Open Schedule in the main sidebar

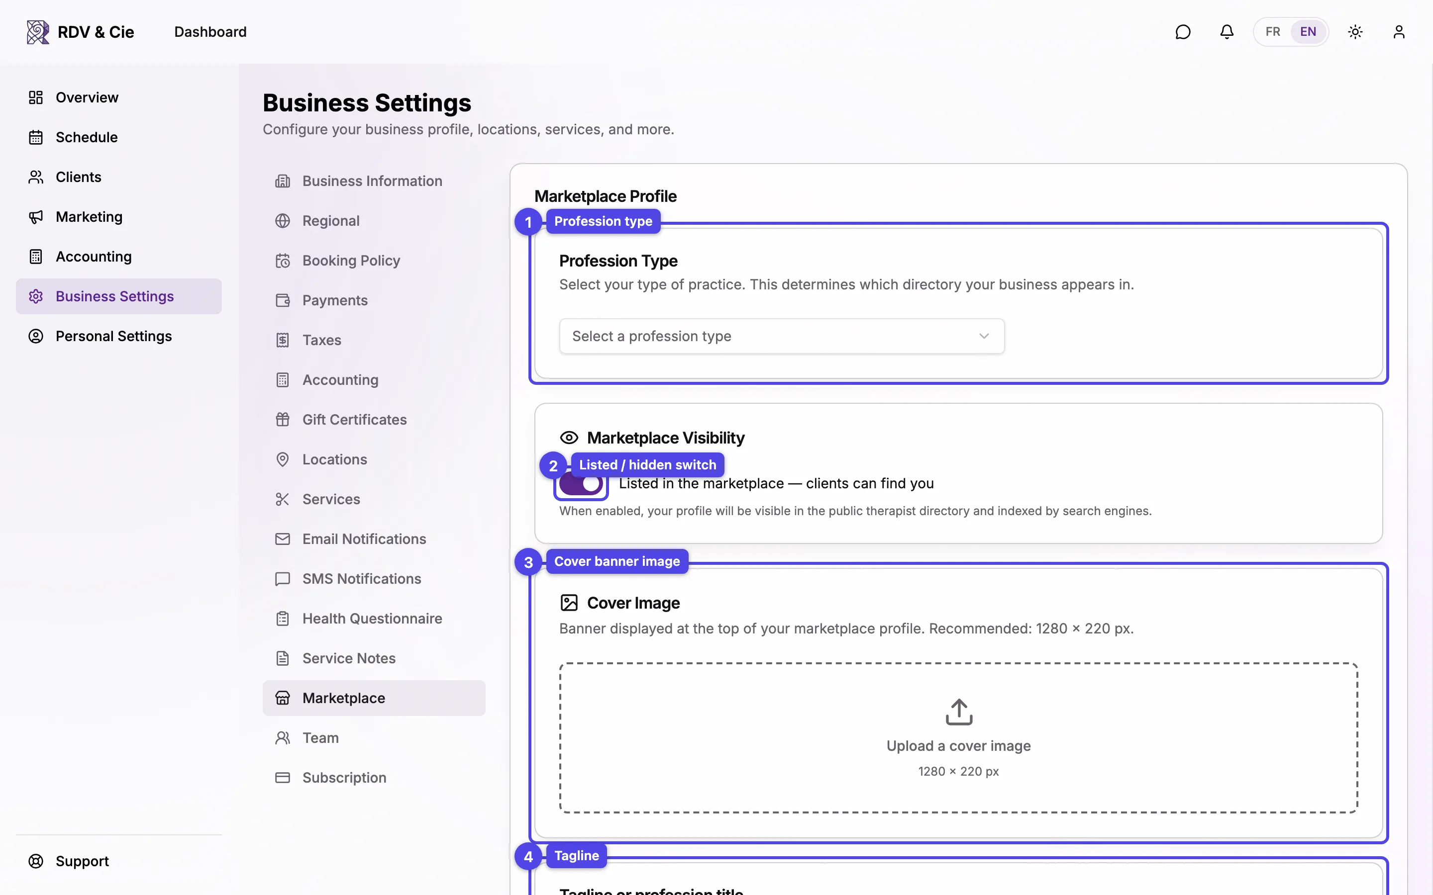118,137
